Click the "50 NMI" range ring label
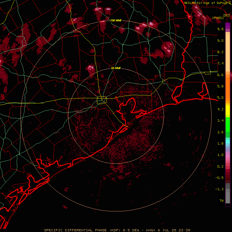This screenshot has height=232, width=232. click(116, 68)
